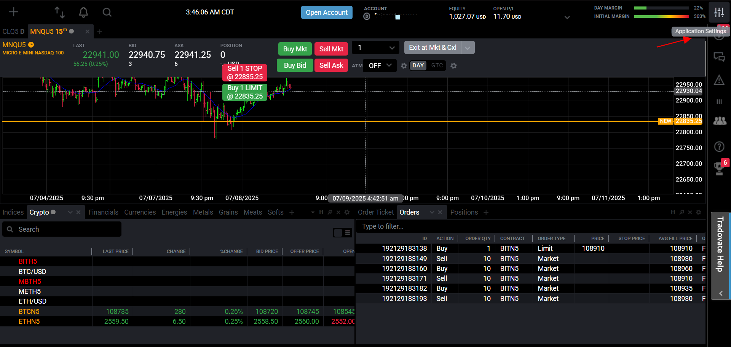
Task: Open Crypto tab dropdown chevron
Action: (x=70, y=212)
